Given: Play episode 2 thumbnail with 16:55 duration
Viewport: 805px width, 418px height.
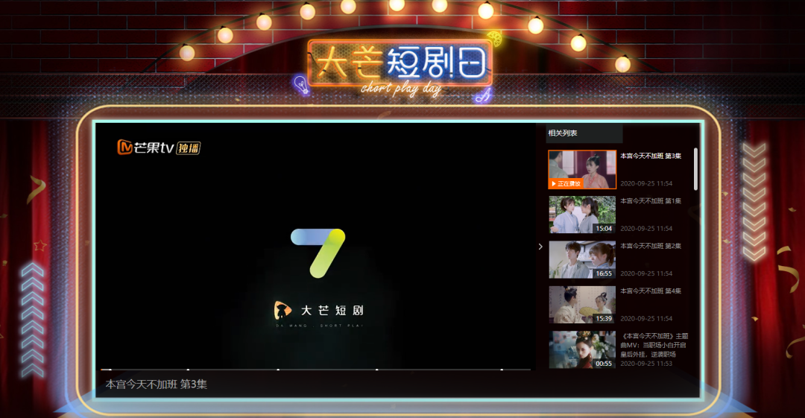Looking at the screenshot, I should 582,259.
